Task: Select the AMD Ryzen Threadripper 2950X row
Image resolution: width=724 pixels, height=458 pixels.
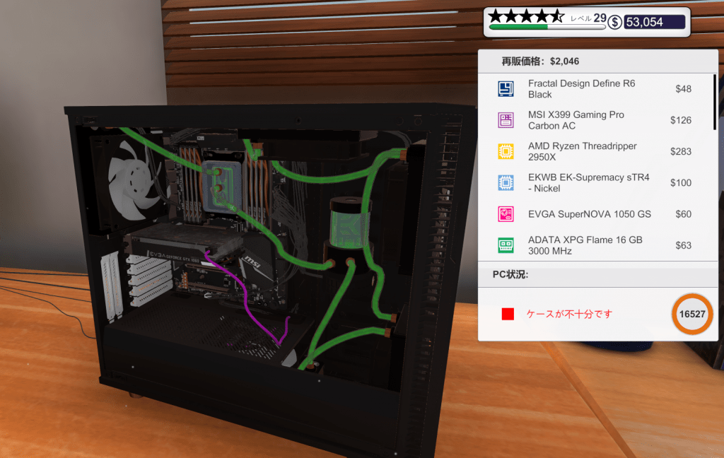Action: [x=595, y=151]
